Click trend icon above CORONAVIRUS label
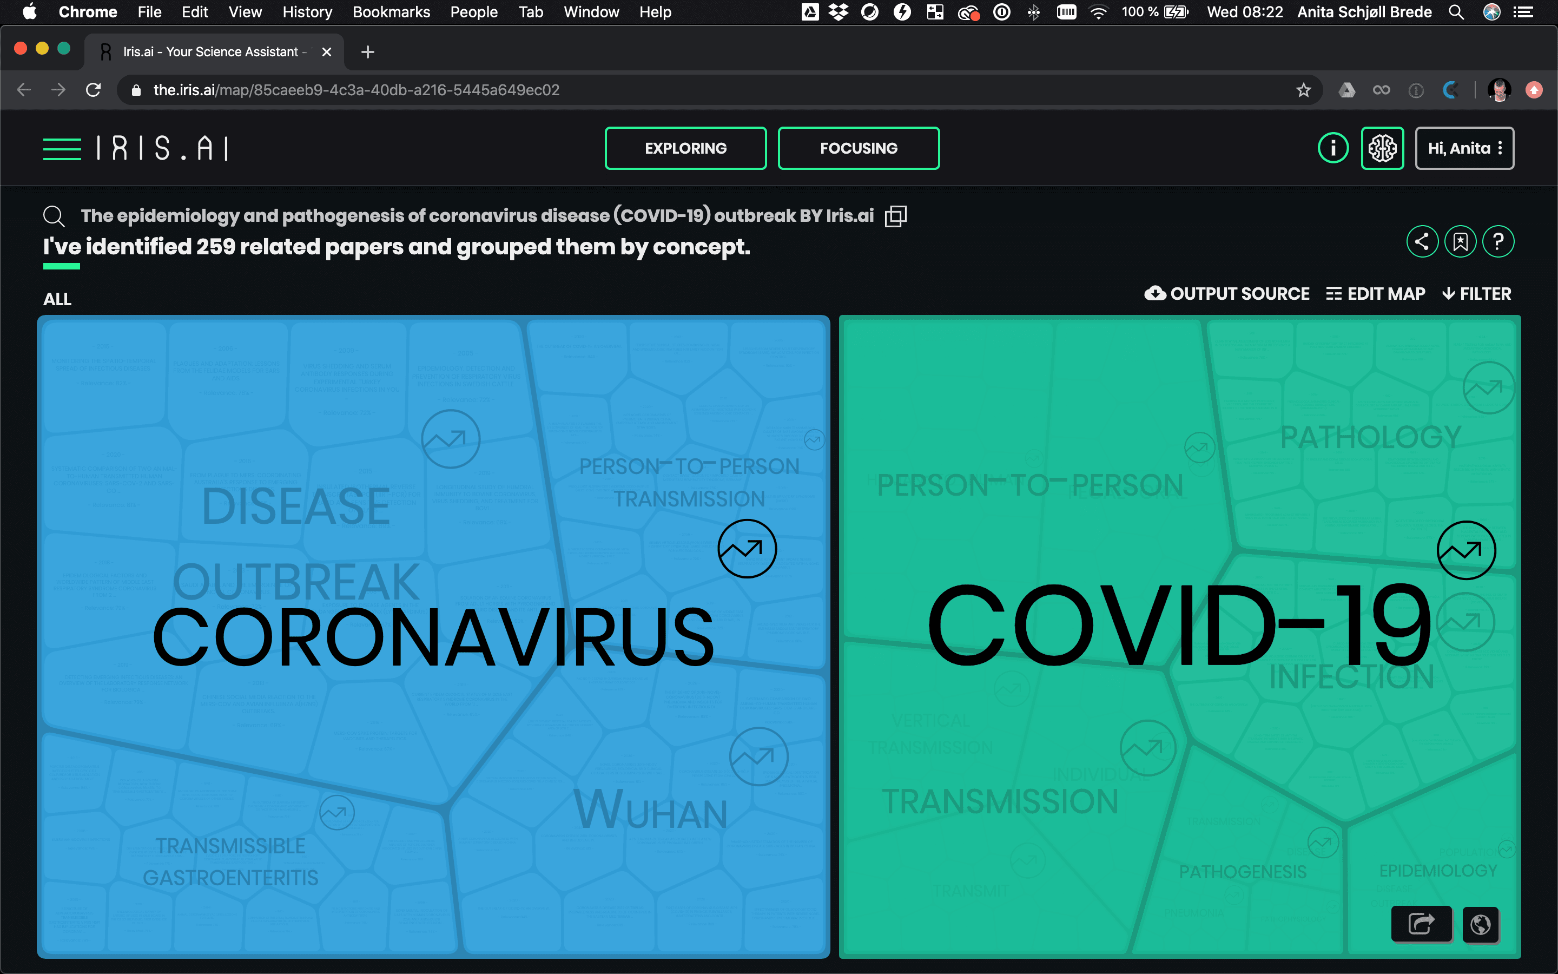 (747, 549)
